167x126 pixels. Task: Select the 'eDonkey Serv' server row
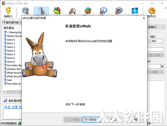pyautogui.click(x=13, y=69)
